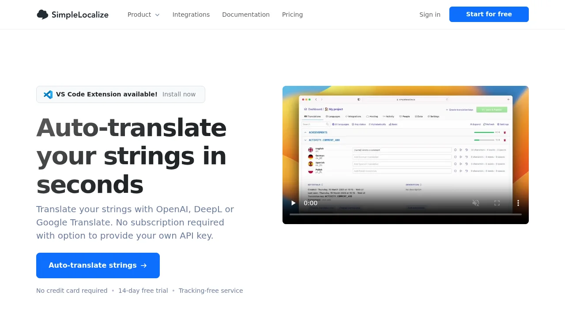Viewport: 565px width, 317px height.
Task: Switch to the Languages tab in the dashboard
Action: click(x=333, y=116)
